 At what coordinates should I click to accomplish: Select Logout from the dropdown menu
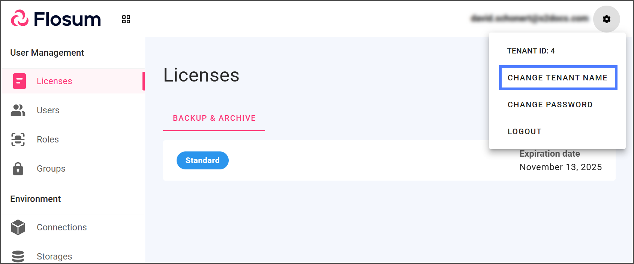pos(525,132)
